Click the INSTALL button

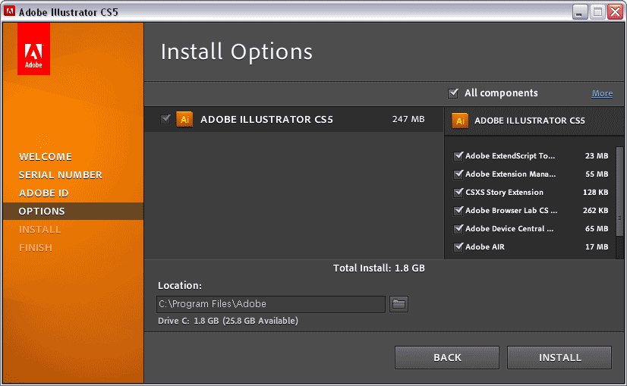point(559,358)
